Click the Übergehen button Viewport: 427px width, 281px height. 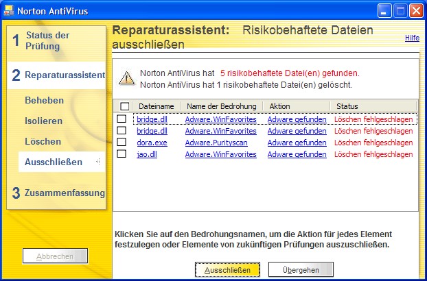pos(301,270)
